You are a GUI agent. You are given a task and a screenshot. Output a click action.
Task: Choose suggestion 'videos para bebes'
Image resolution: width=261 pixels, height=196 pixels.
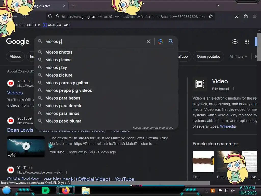[106, 98]
